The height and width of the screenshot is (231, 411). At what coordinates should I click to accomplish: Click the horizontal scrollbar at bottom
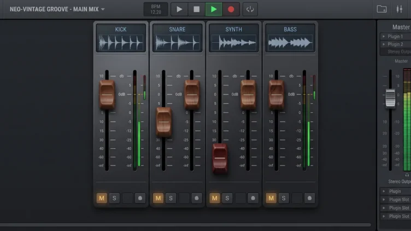[185, 224]
